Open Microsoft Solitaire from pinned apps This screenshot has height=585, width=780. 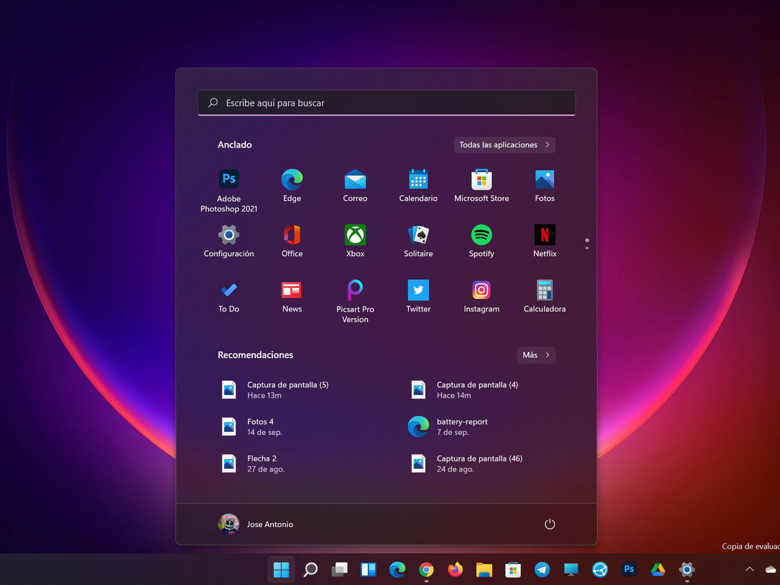tap(418, 235)
